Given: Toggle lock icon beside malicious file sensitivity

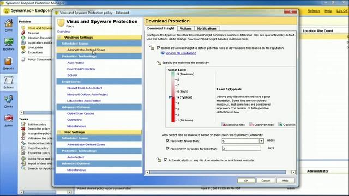Looking at the screenshot, I should point(159,63).
